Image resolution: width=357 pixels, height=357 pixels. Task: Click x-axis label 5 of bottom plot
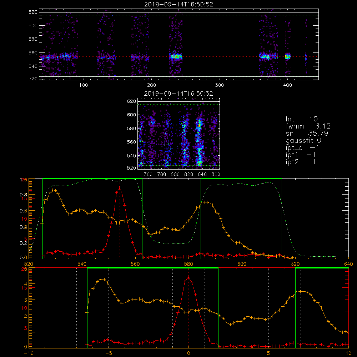(268, 353)
